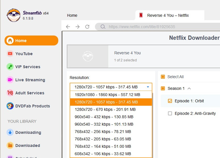Check Episode 2: Anti-Gravity
Viewport: 220px width, 158px height.
coord(170,113)
